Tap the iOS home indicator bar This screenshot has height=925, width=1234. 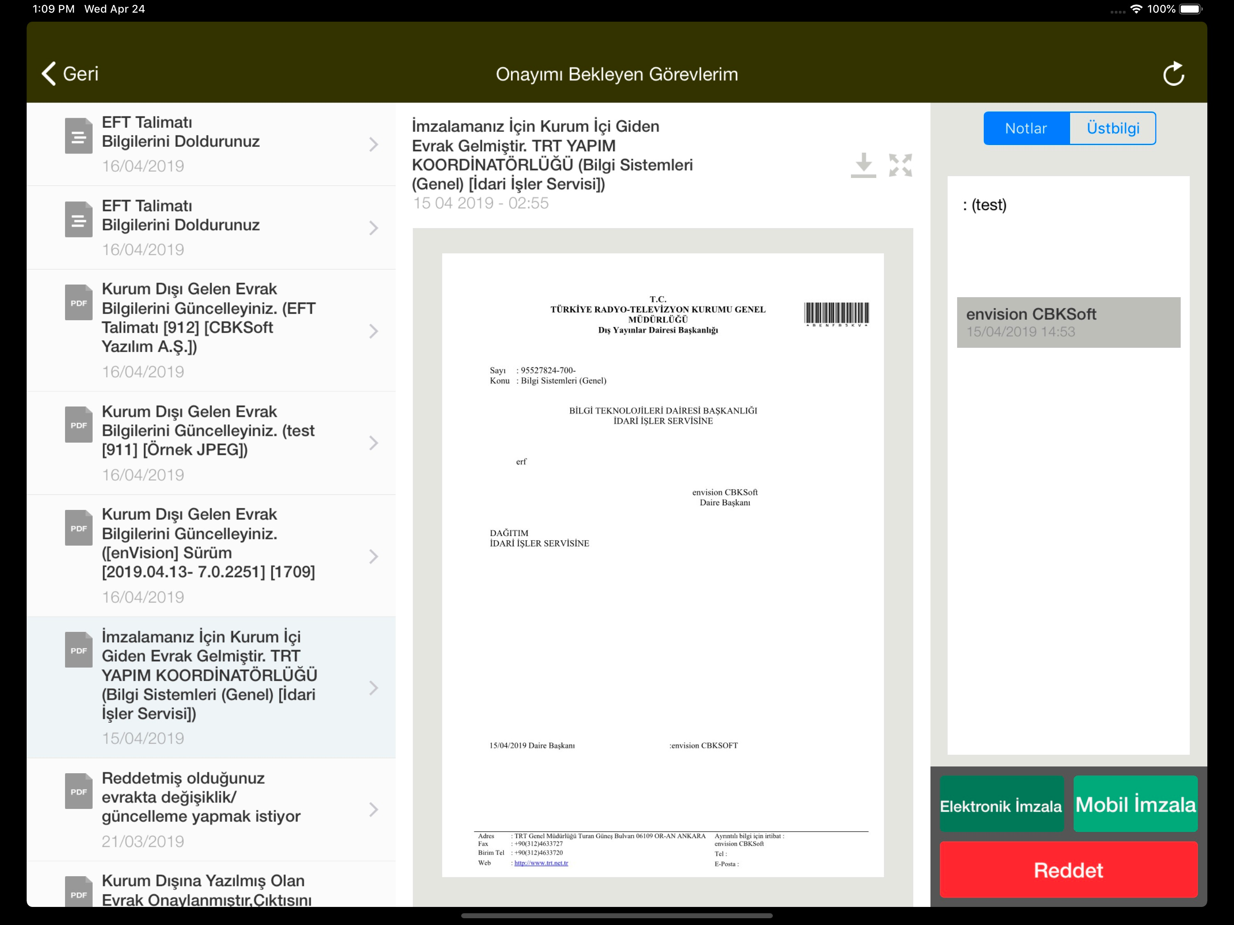(x=617, y=916)
